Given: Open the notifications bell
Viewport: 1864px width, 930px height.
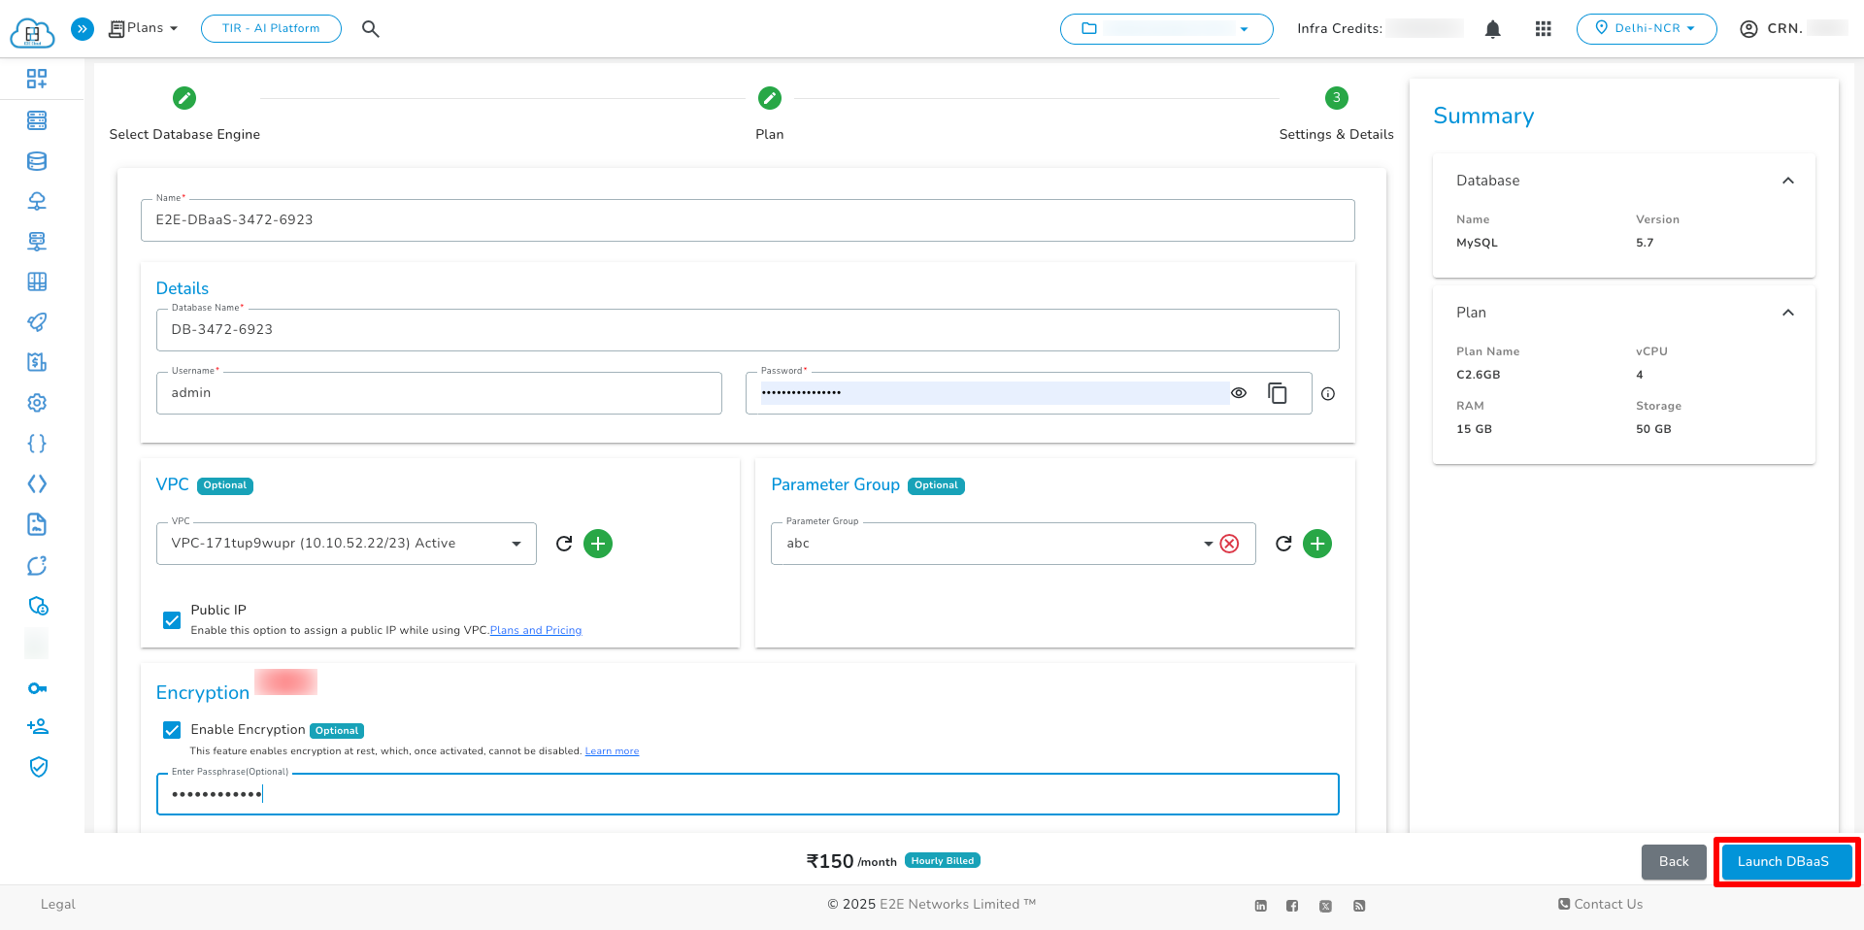Looking at the screenshot, I should [x=1492, y=28].
